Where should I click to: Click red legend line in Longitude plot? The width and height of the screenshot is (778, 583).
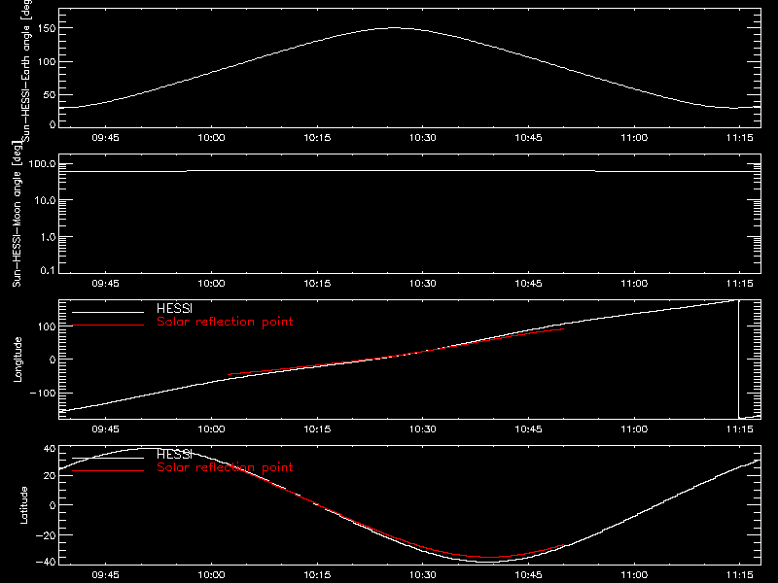click(x=108, y=326)
